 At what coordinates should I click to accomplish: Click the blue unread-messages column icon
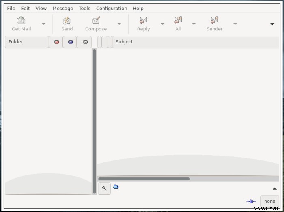[x=70, y=42]
